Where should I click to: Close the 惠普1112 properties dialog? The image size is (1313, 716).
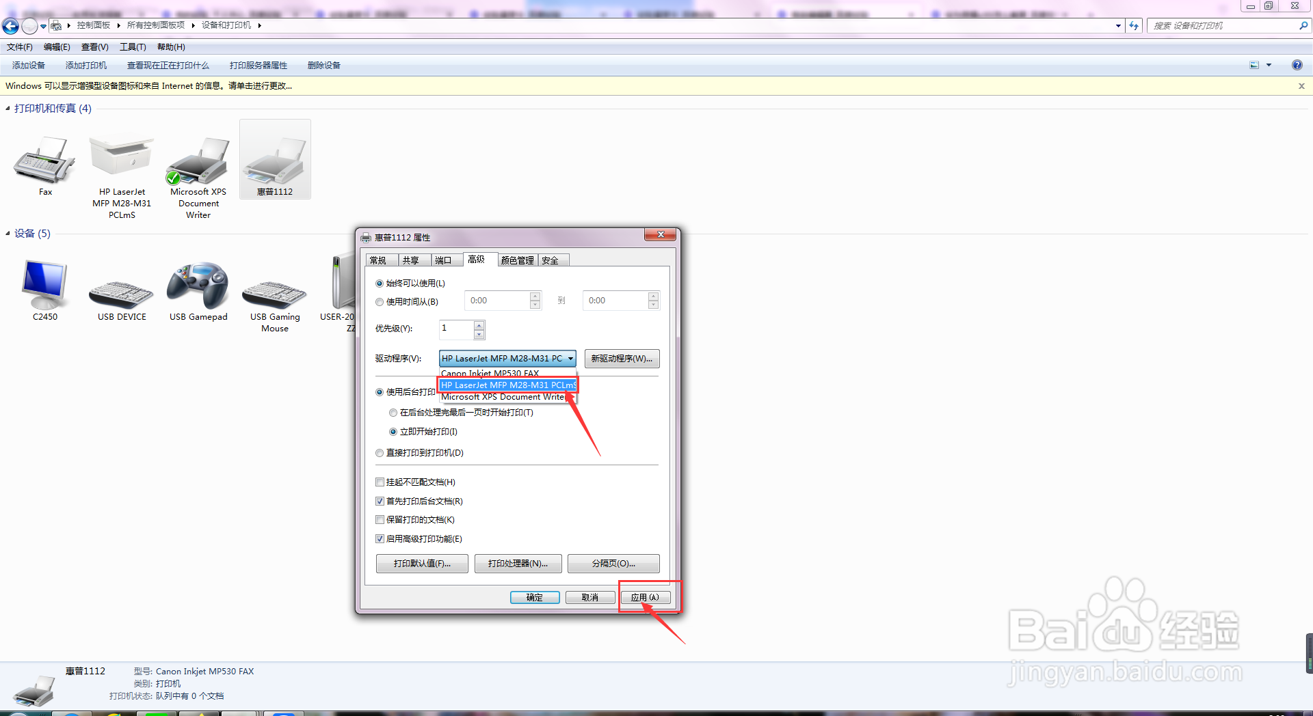point(660,234)
